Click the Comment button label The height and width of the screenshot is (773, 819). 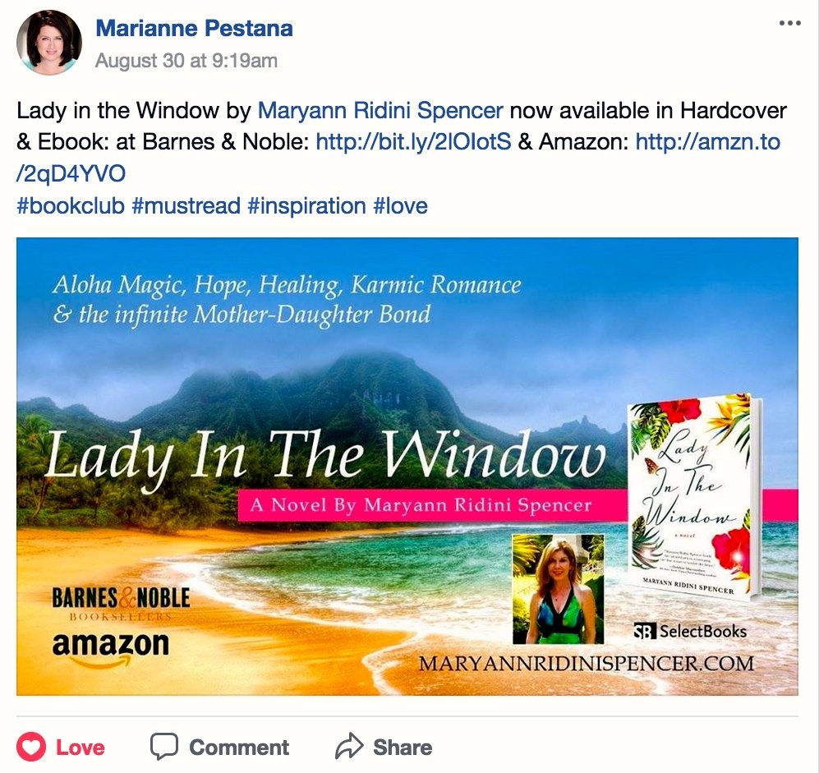(239, 748)
